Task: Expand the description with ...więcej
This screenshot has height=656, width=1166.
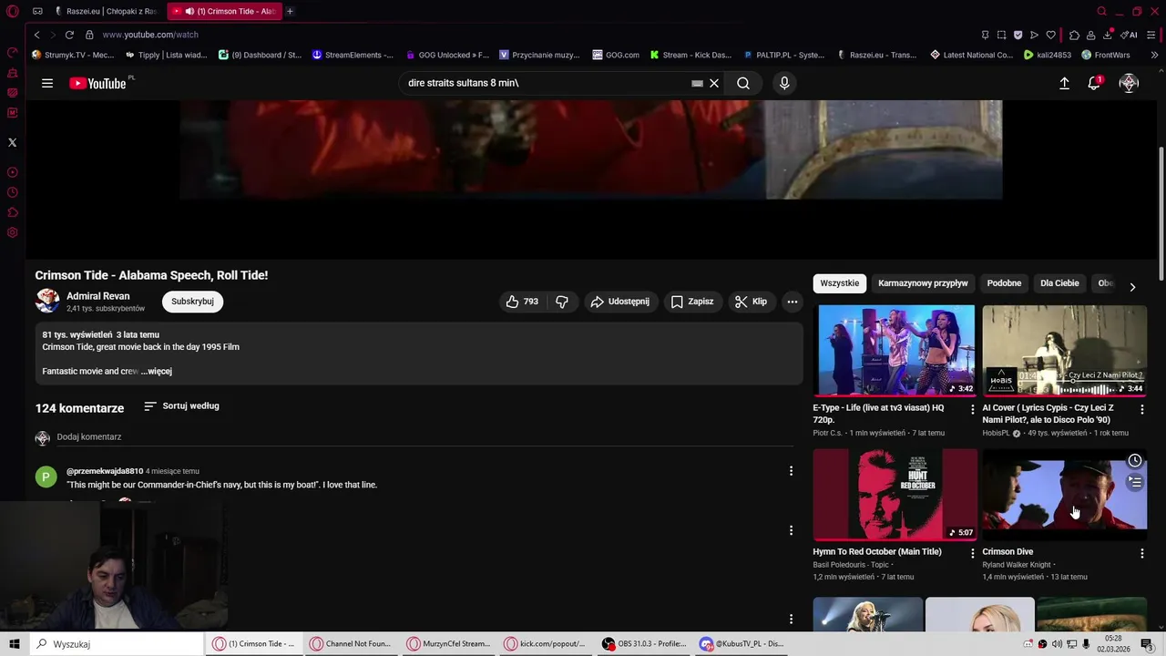Action: pyautogui.click(x=157, y=372)
